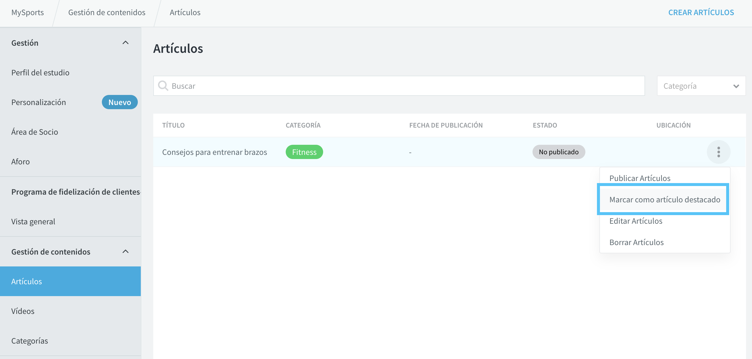Choose Borrar Artículos in the menu
Viewport: 752px width, 359px height.
click(x=636, y=242)
